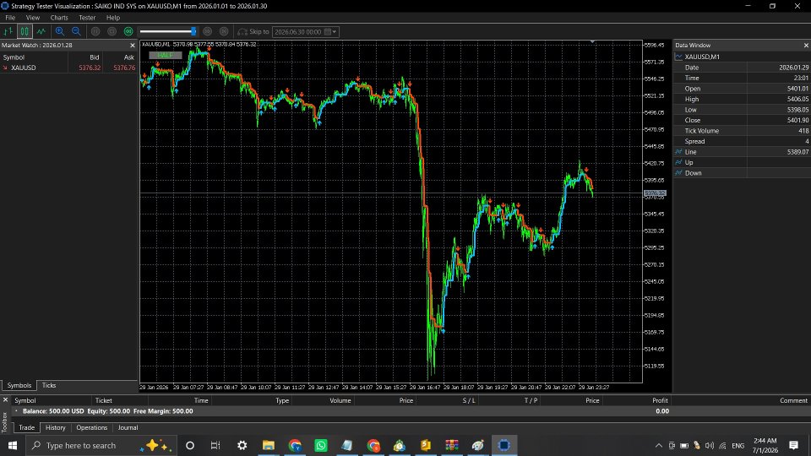Click the Line indicator row in Data Window
The height and width of the screenshot is (456, 811).
click(x=742, y=152)
